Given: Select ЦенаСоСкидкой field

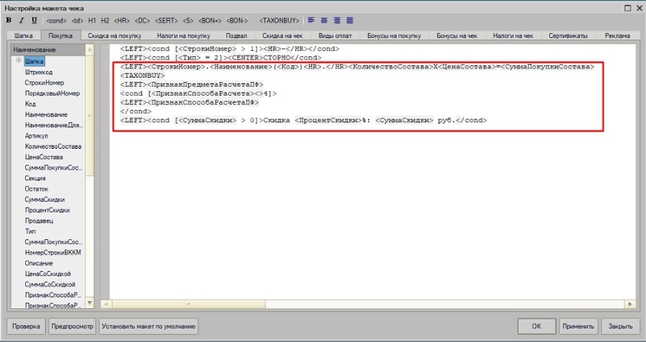Looking at the screenshot, I should [x=48, y=274].
